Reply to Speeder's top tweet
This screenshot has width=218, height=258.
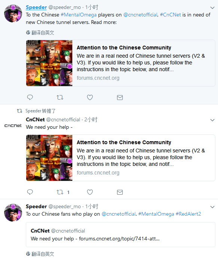(30, 97)
